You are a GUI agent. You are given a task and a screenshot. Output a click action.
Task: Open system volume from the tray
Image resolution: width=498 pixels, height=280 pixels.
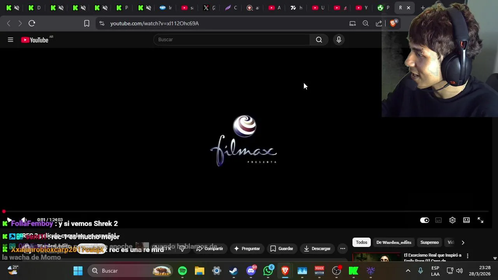[x=459, y=271]
